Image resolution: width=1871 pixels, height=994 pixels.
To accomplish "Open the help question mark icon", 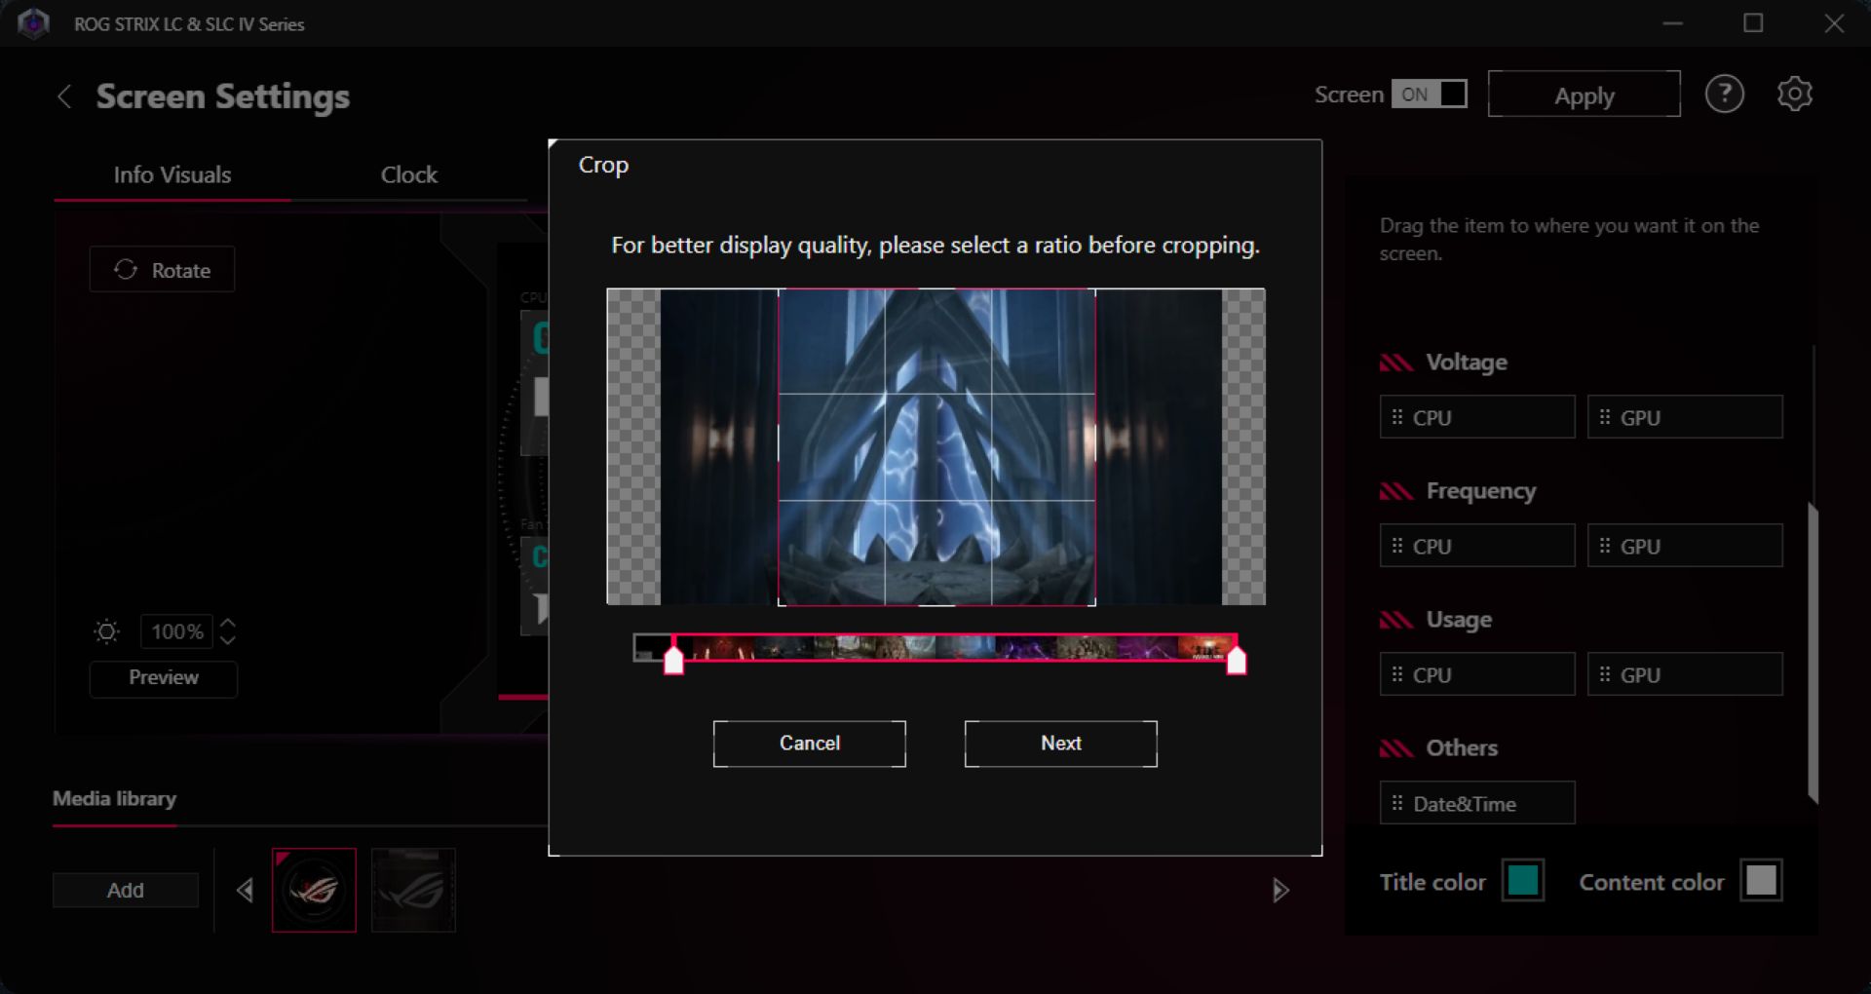I will [x=1724, y=95].
